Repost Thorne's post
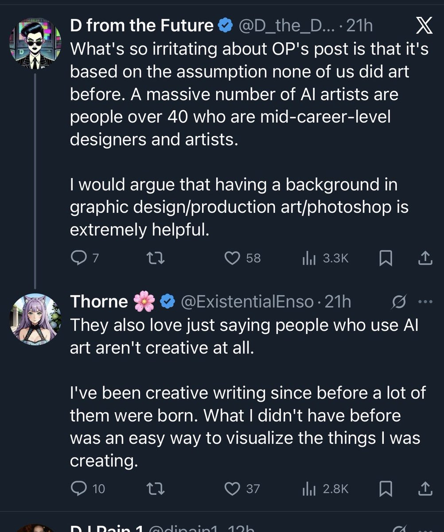444x532 pixels. click(x=156, y=489)
